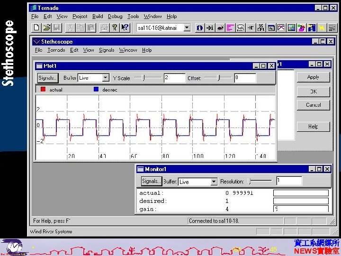The height and width of the screenshot is (256, 341).
Task: Open the Stethoscope Window menu
Action: click(128, 50)
